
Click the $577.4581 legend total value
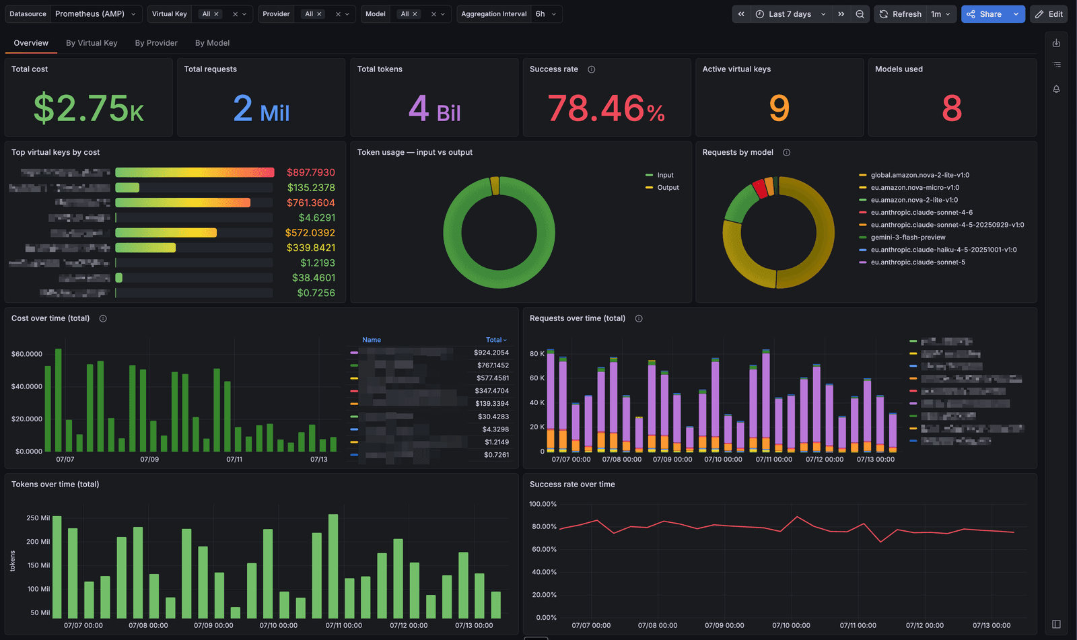(493, 378)
